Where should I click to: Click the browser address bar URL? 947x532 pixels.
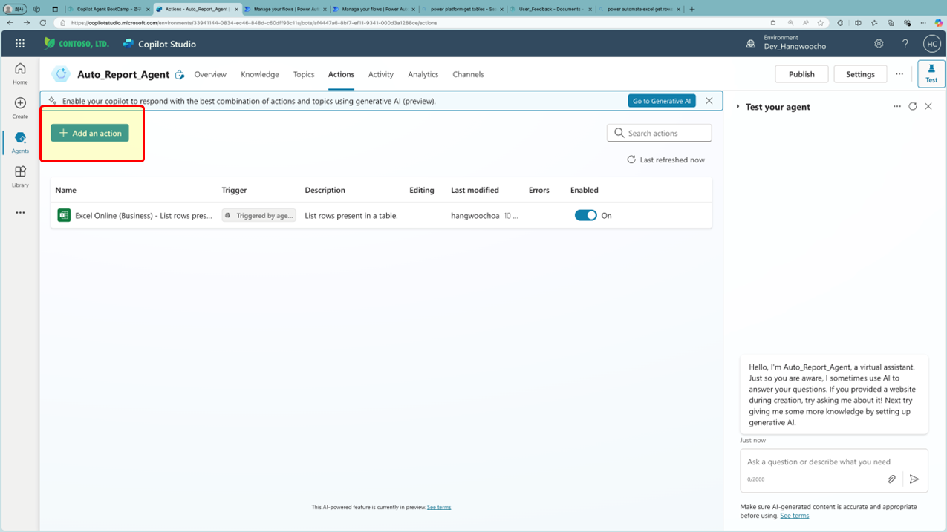[254, 23]
